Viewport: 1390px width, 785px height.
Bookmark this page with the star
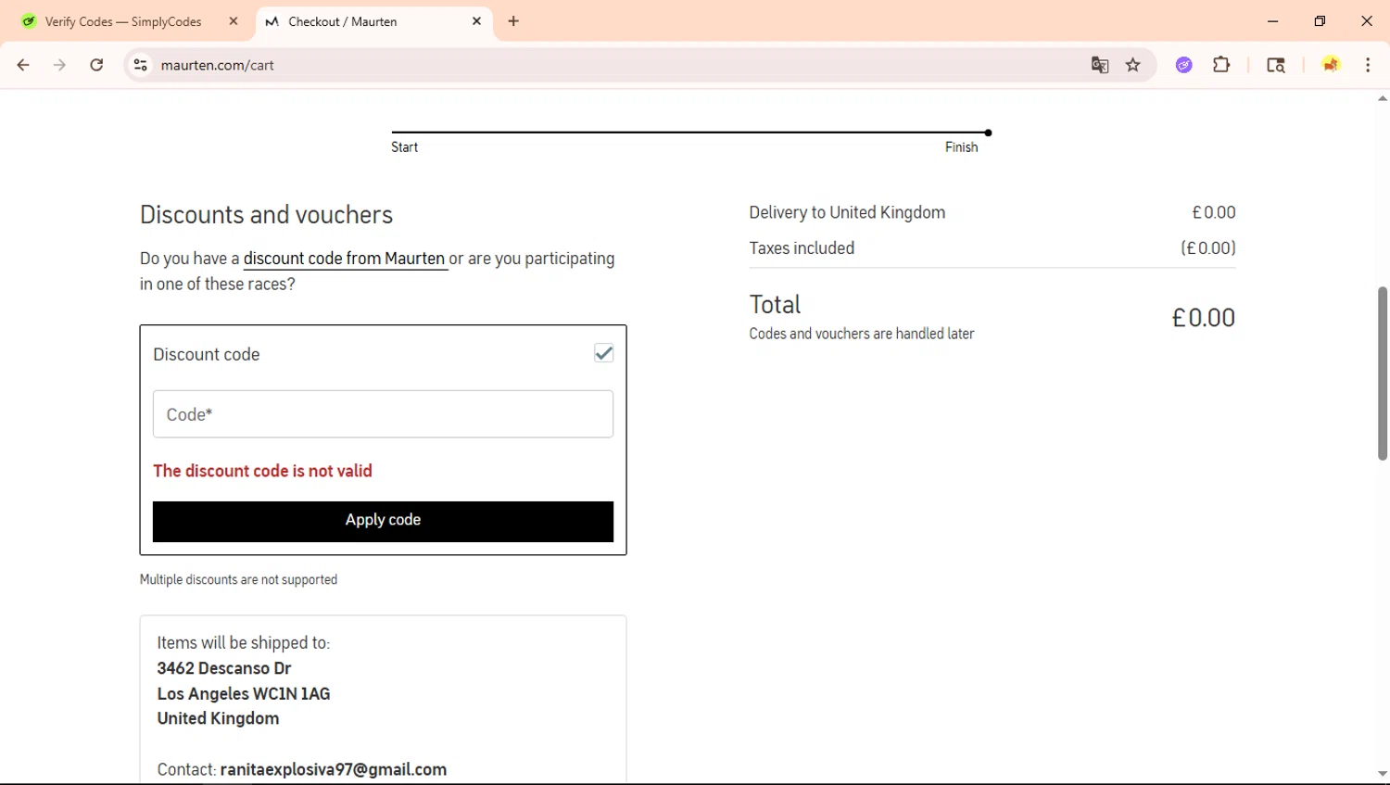pos(1132,65)
